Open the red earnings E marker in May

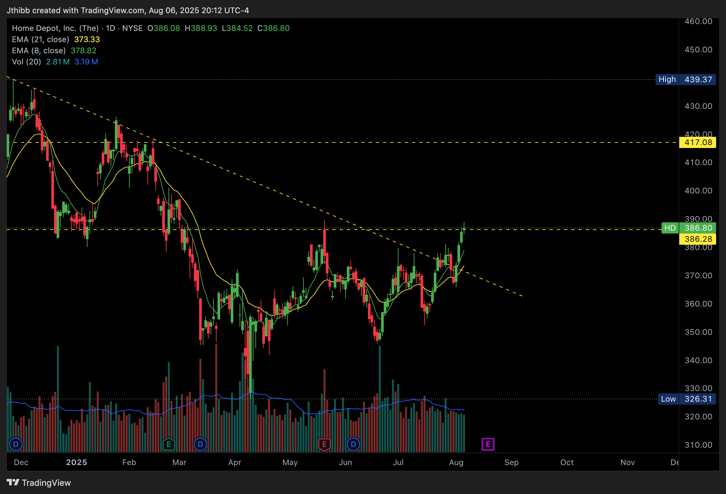tap(324, 445)
